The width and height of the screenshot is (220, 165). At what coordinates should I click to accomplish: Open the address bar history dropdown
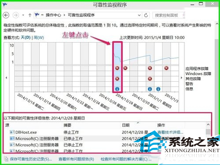139,15
